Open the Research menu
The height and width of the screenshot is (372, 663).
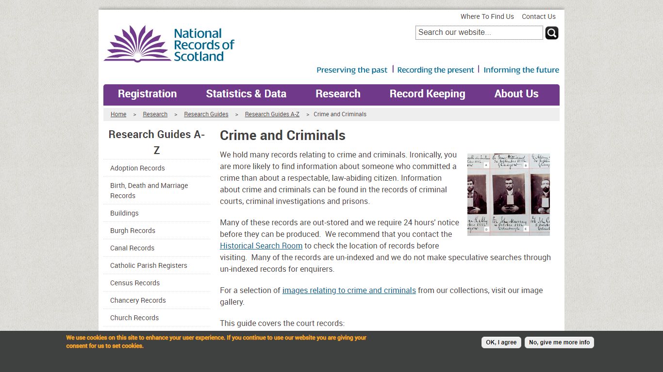[x=338, y=94]
